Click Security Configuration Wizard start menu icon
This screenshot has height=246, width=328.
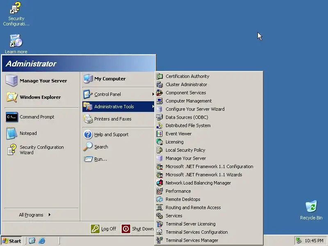tap(12, 150)
